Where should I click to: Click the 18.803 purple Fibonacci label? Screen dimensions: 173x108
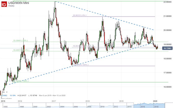[x=80, y=46]
